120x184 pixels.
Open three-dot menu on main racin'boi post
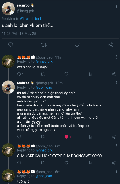click(x=116, y=6)
